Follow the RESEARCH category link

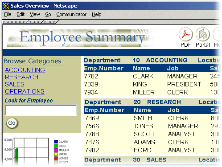21,77
